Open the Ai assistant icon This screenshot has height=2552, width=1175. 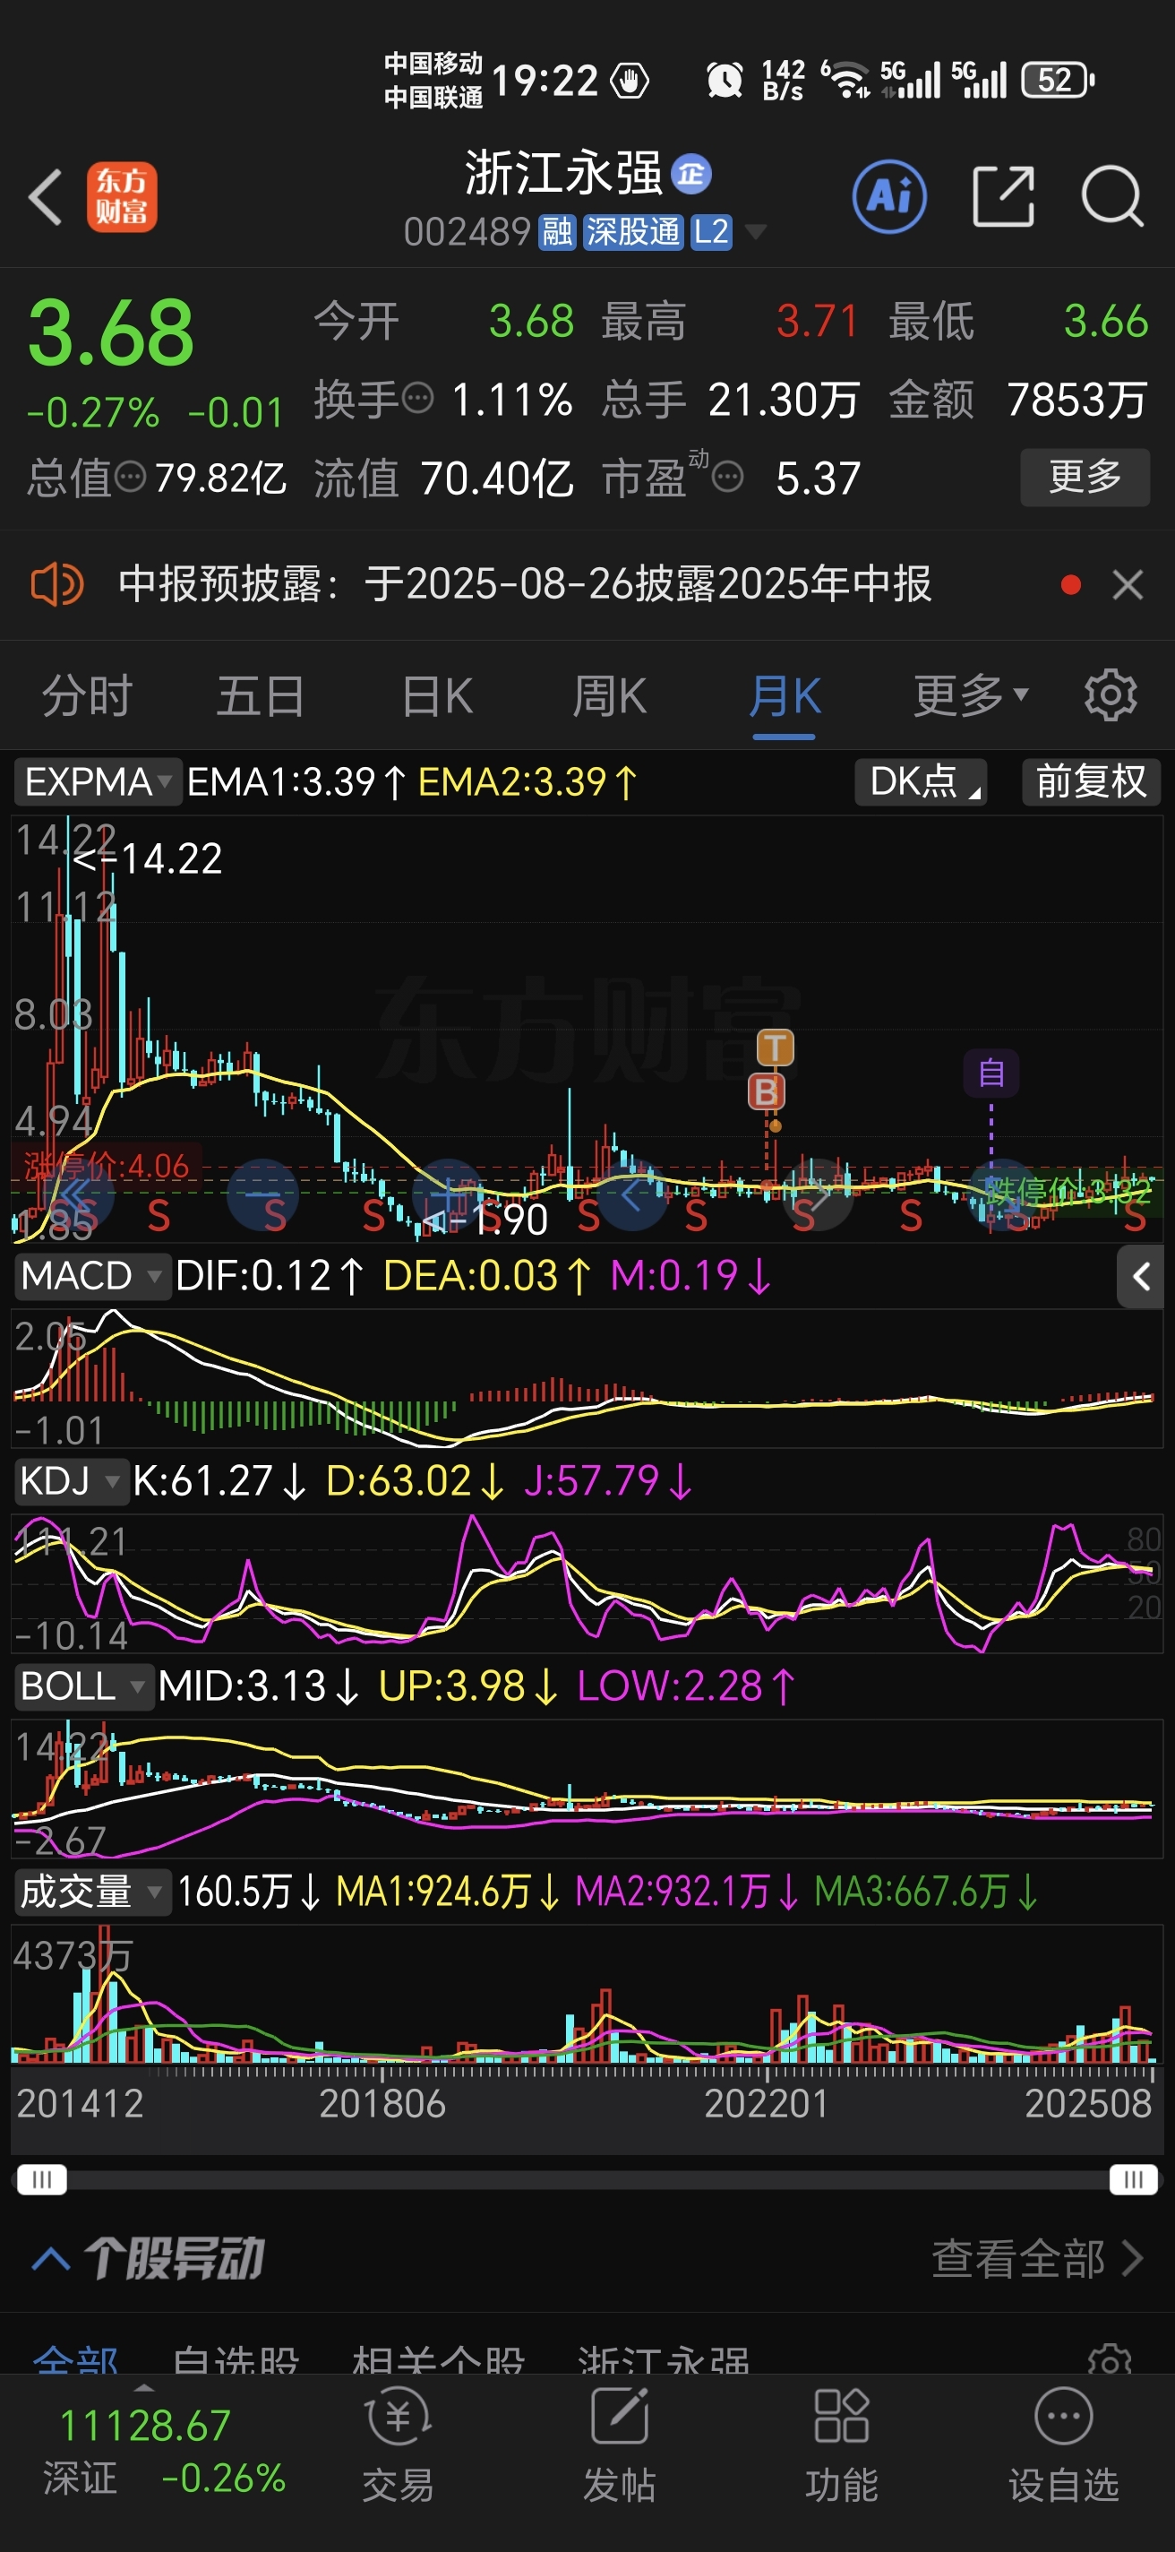(889, 196)
